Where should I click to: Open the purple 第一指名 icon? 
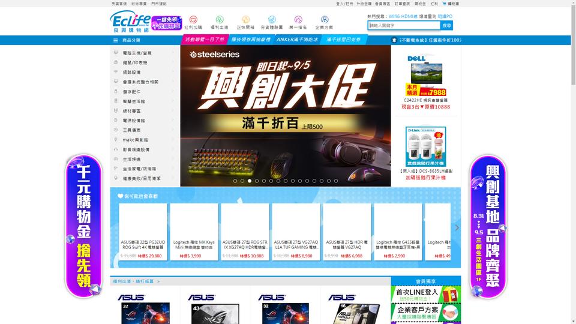pyautogui.click(x=298, y=19)
